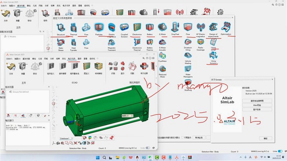Pick the Static Stress sub-solution icon

click(x=61, y=43)
